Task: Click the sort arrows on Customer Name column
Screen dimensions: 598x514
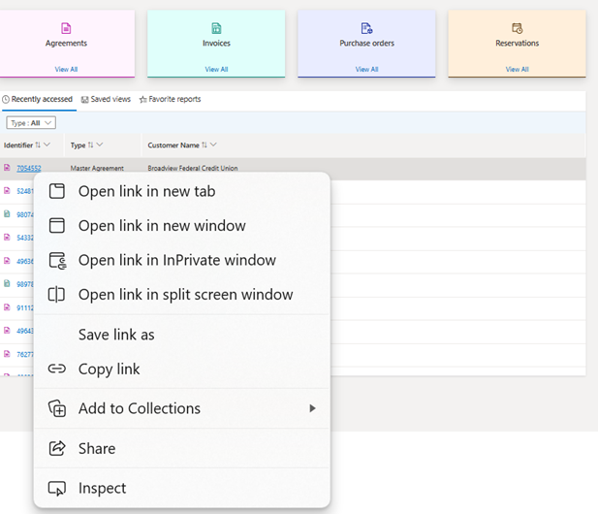Action: (205, 145)
